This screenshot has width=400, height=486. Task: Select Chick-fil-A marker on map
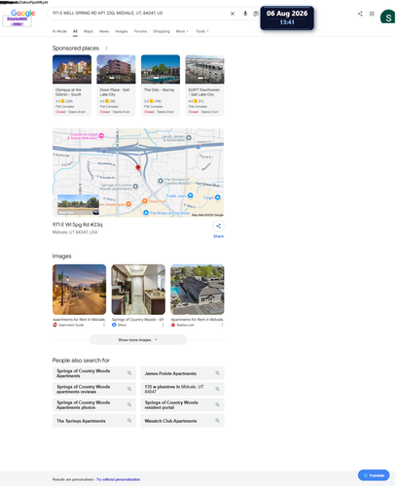tap(145, 201)
